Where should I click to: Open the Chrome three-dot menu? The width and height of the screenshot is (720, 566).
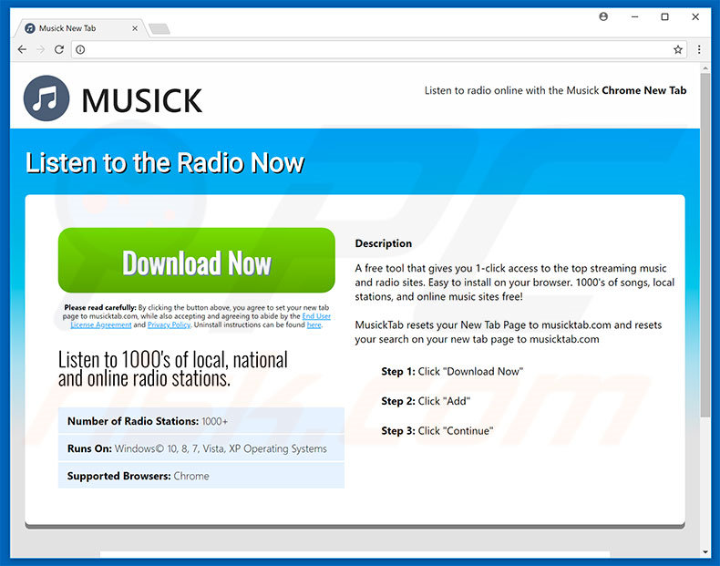[699, 49]
